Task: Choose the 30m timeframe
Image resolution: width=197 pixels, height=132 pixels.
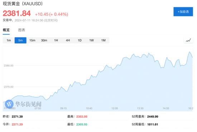Action: pyautogui.click(x=44, y=41)
